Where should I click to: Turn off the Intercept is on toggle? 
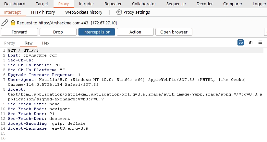pos(97,32)
